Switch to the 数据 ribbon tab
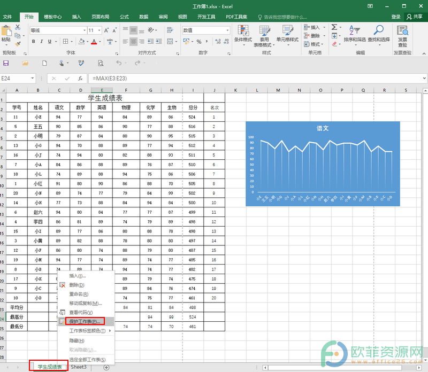The width and height of the screenshot is (428, 372). pos(143,17)
